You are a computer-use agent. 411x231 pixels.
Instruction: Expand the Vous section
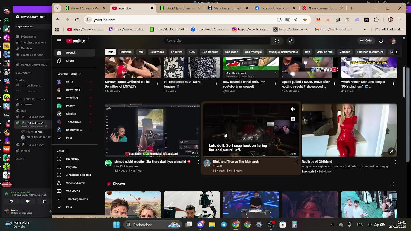pos(62,151)
